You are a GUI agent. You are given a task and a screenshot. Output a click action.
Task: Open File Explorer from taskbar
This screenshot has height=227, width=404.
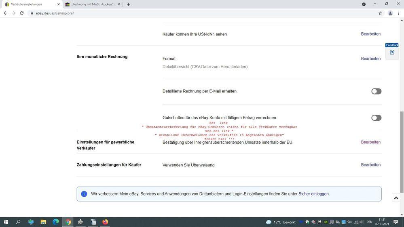pyautogui.click(x=43, y=222)
